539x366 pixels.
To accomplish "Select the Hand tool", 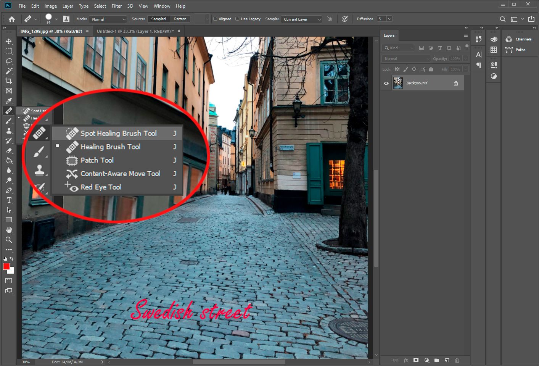I will (9, 230).
